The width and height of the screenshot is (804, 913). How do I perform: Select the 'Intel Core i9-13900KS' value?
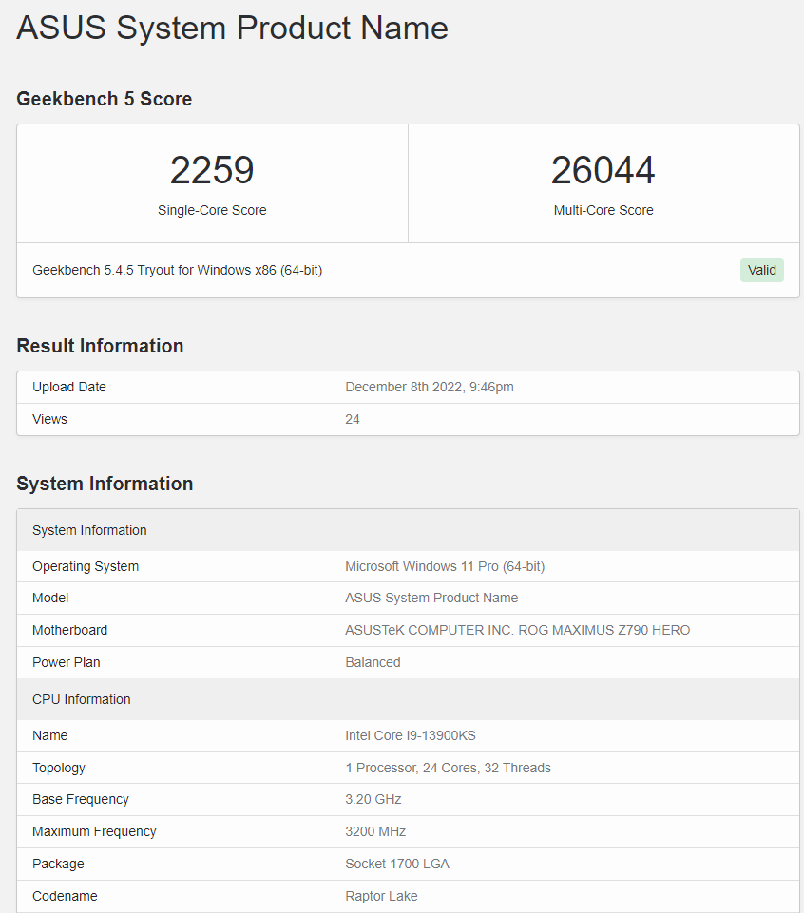point(411,736)
